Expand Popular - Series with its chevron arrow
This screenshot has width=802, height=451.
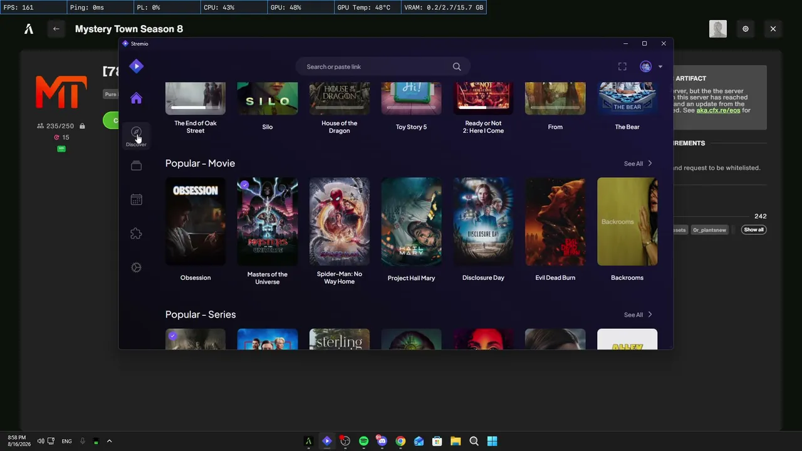point(650,314)
